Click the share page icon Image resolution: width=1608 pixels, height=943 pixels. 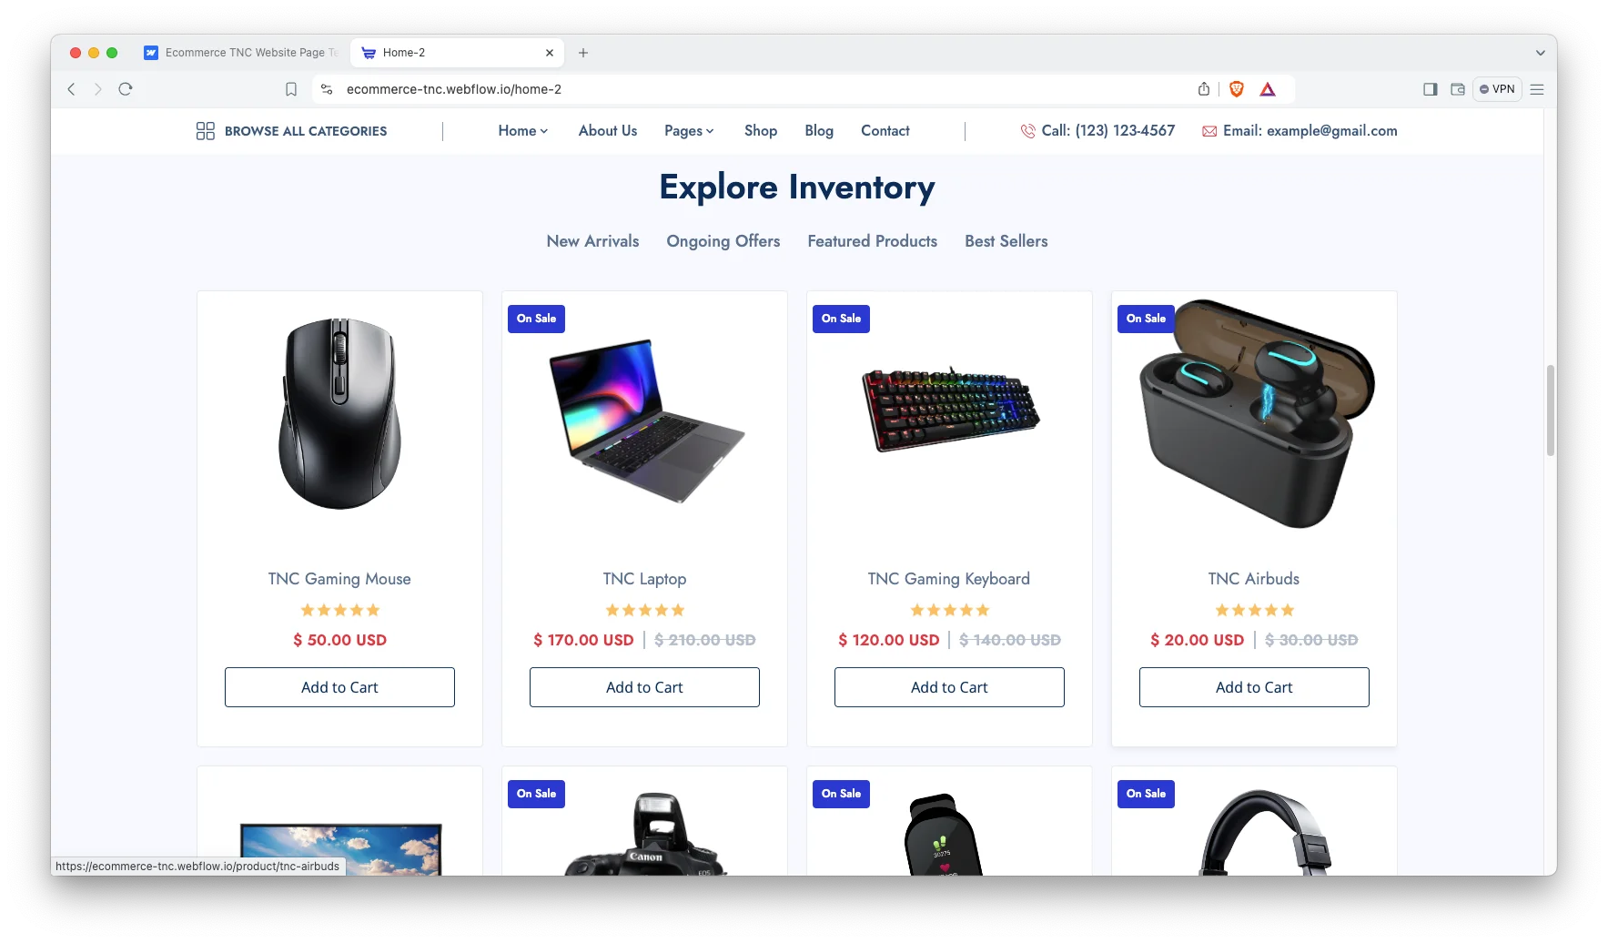1204,89
